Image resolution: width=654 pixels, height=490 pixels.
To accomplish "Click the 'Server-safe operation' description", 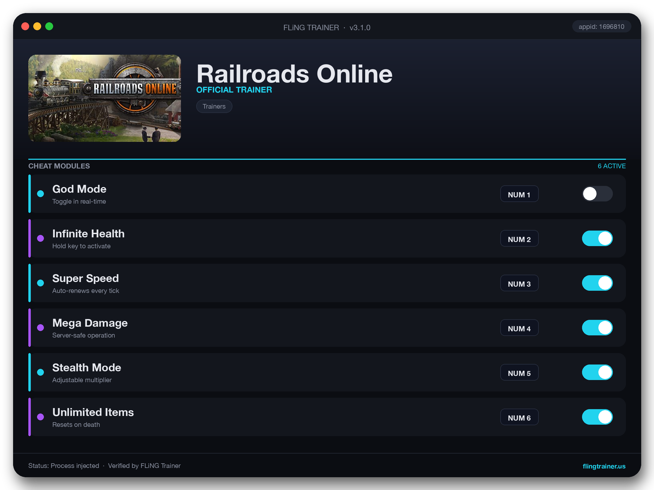I will coord(84,335).
